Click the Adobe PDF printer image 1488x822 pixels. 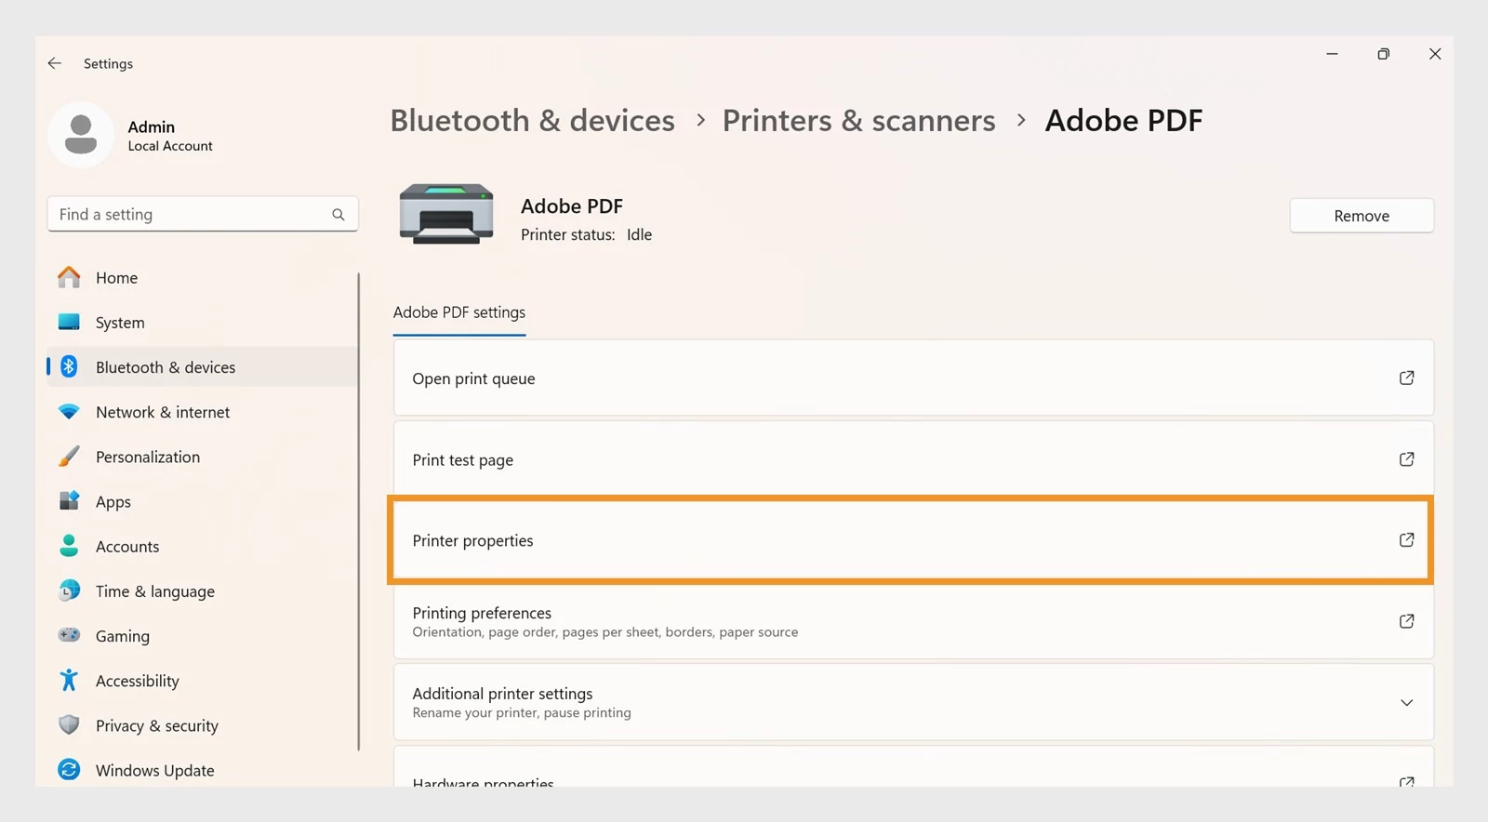click(446, 214)
